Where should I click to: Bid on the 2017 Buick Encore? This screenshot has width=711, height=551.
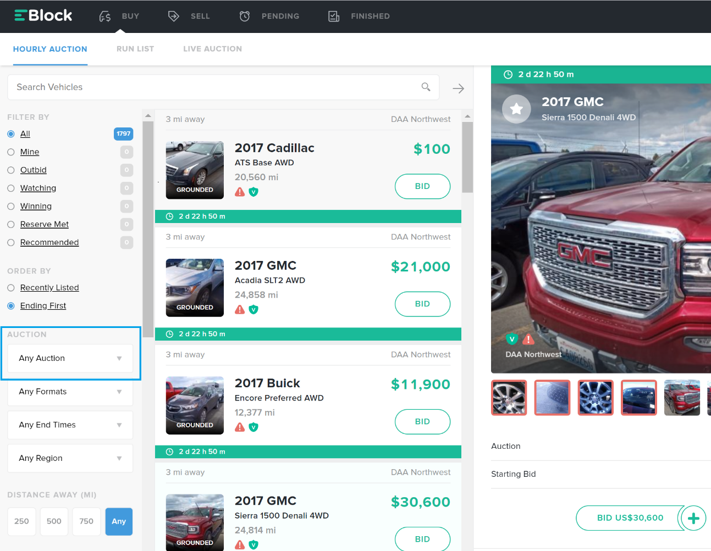click(x=422, y=422)
